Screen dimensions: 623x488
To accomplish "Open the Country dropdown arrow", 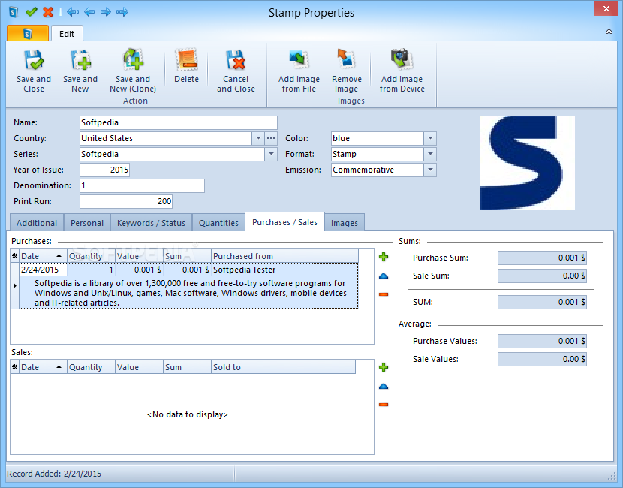I will [x=258, y=138].
